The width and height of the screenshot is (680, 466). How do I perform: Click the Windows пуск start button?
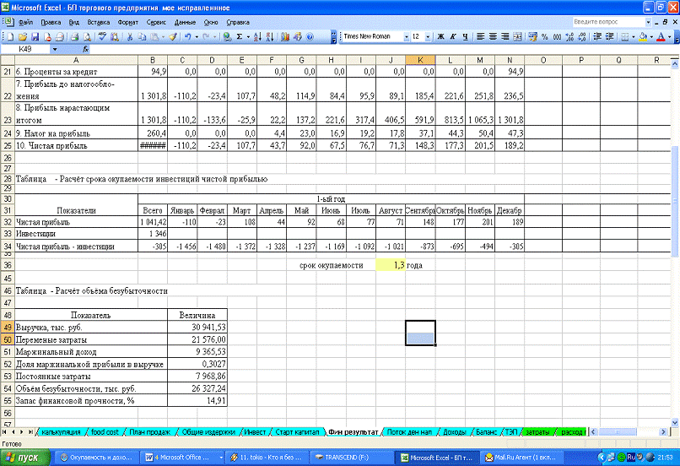[24, 457]
